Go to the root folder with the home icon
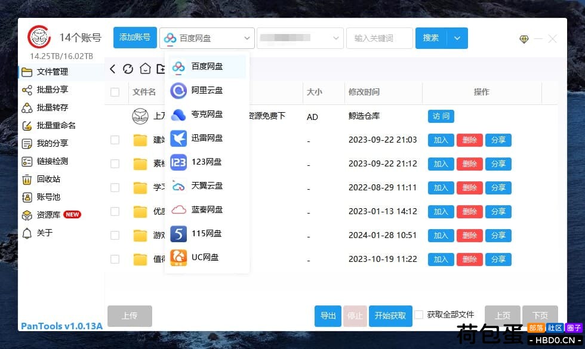This screenshot has width=585, height=349. click(x=145, y=69)
